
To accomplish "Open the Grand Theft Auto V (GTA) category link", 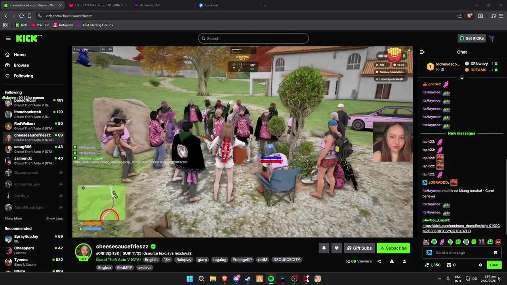I will tap(118, 260).
